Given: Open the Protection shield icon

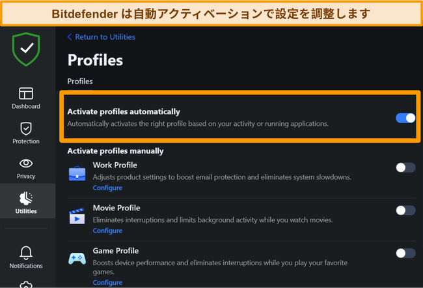Looking at the screenshot, I should [26, 128].
